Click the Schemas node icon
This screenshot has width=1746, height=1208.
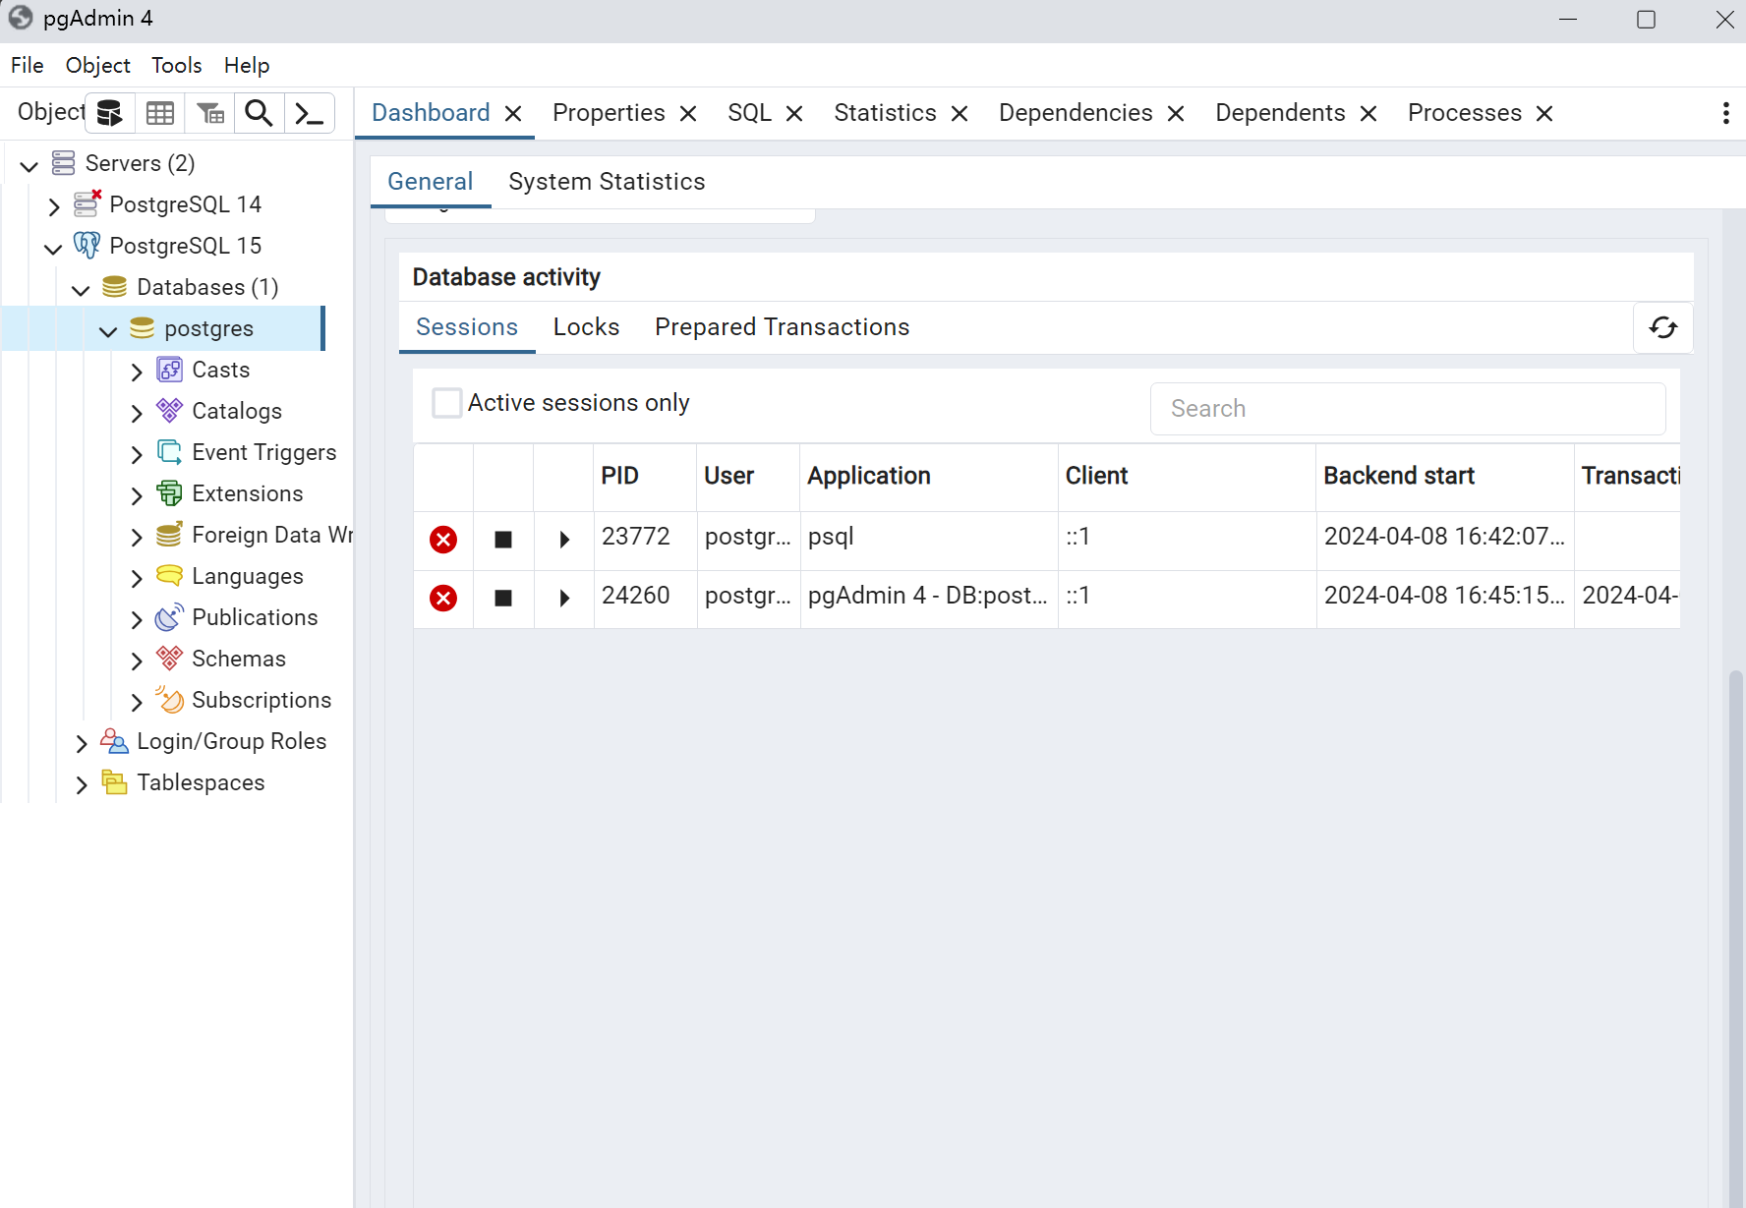(169, 659)
